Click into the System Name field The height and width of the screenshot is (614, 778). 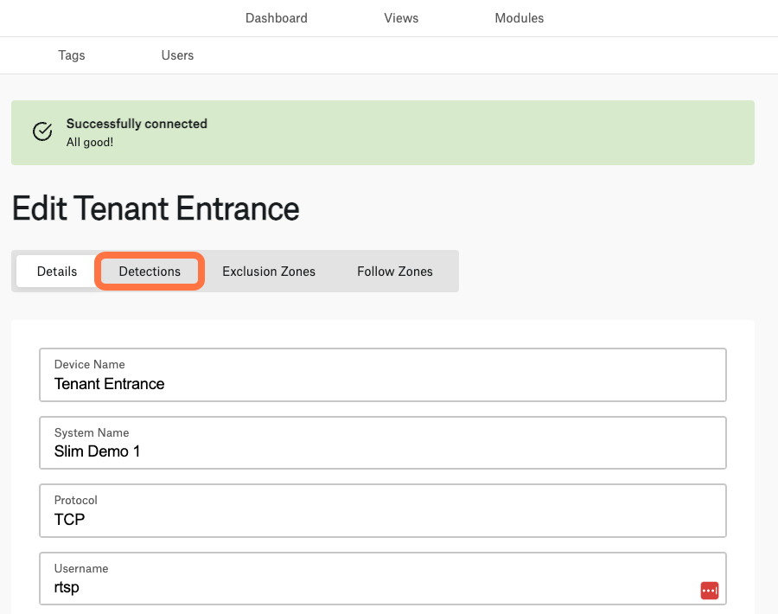click(x=383, y=443)
